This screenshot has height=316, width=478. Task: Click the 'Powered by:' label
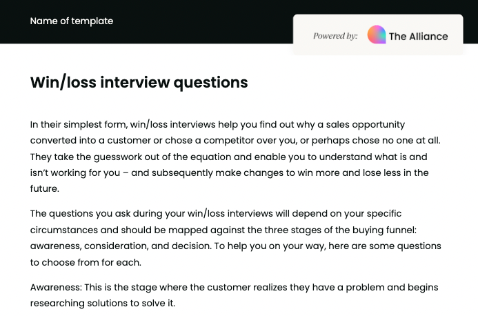click(x=335, y=36)
